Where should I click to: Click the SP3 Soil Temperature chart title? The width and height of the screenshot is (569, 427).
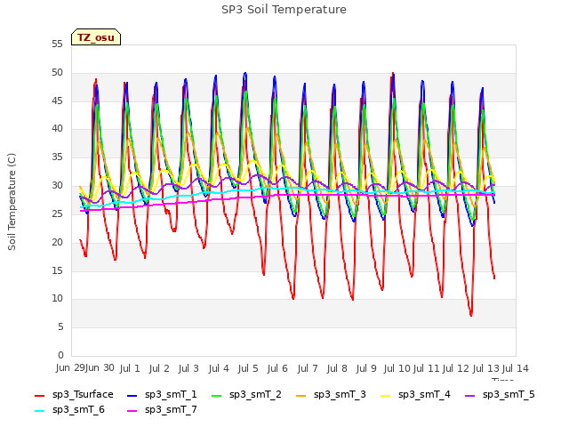tap(284, 10)
